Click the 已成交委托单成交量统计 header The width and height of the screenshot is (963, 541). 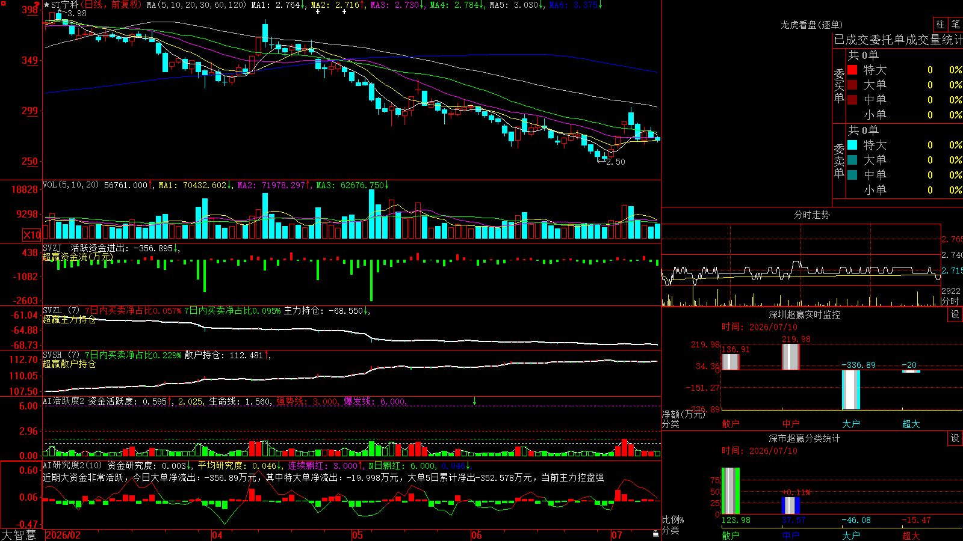[898, 40]
